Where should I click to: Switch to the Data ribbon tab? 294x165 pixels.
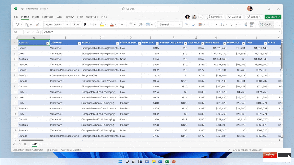(59, 17)
